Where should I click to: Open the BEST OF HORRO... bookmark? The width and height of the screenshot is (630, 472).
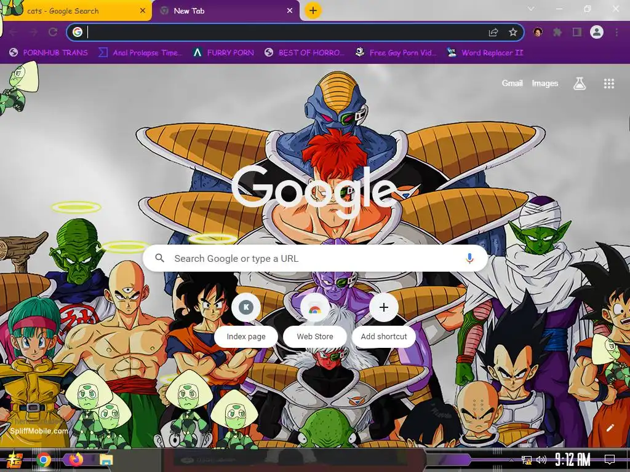(x=305, y=53)
